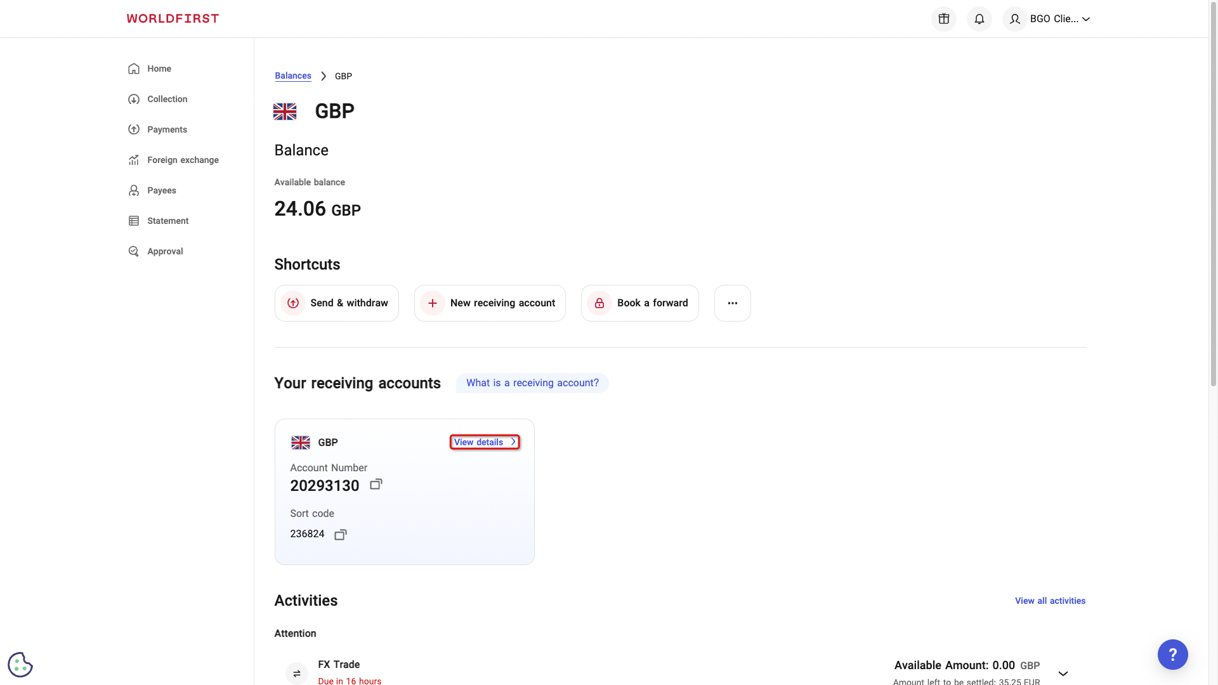
Task: Click the rewards gift icon in the header
Action: [943, 18]
